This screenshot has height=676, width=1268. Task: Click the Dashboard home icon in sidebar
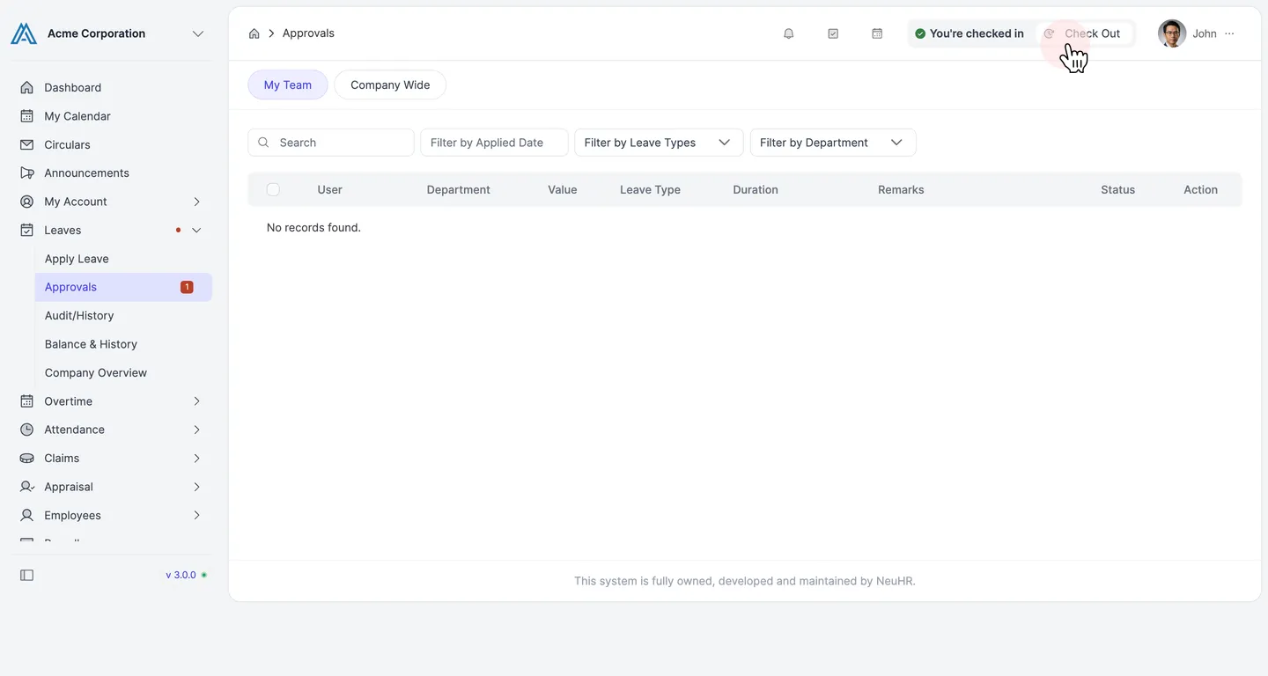pyautogui.click(x=26, y=87)
